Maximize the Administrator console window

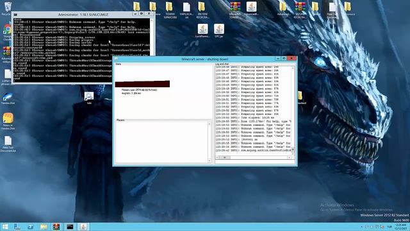(141, 13)
